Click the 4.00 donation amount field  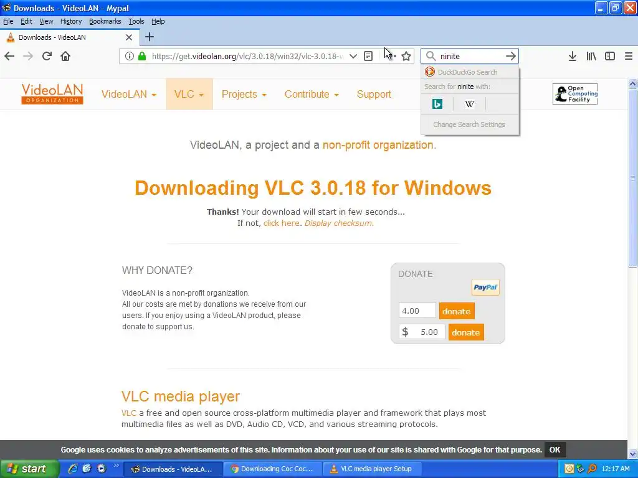[x=417, y=311]
